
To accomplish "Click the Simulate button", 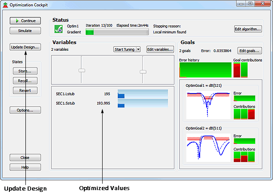I will pyautogui.click(x=25, y=31).
